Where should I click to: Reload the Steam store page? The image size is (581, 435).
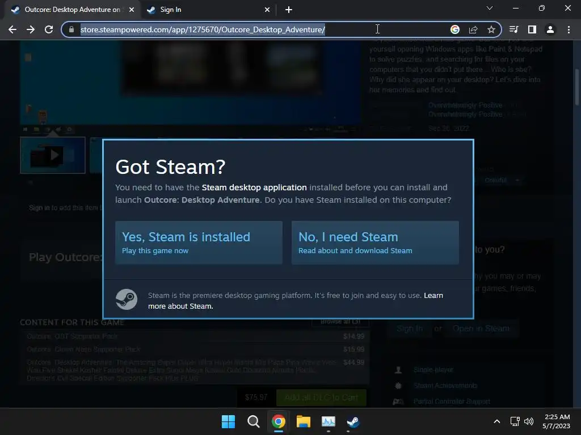click(49, 29)
